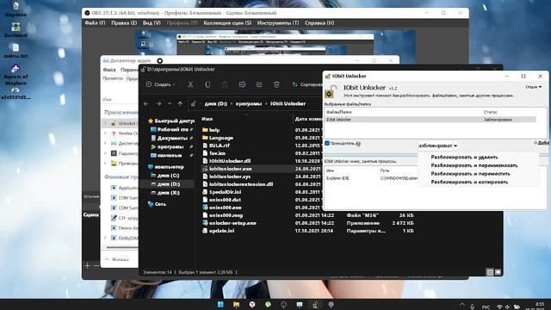Click the add source plus icon in OBS
This screenshot has height=310, width=551.
(x=87, y=266)
